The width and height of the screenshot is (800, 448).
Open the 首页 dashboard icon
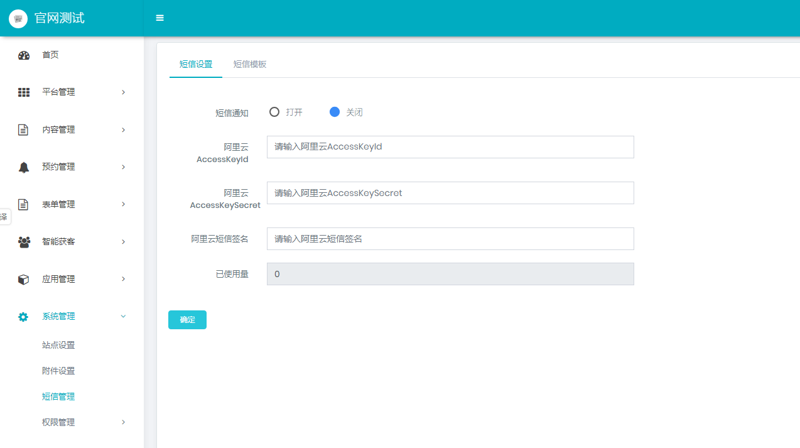click(24, 55)
